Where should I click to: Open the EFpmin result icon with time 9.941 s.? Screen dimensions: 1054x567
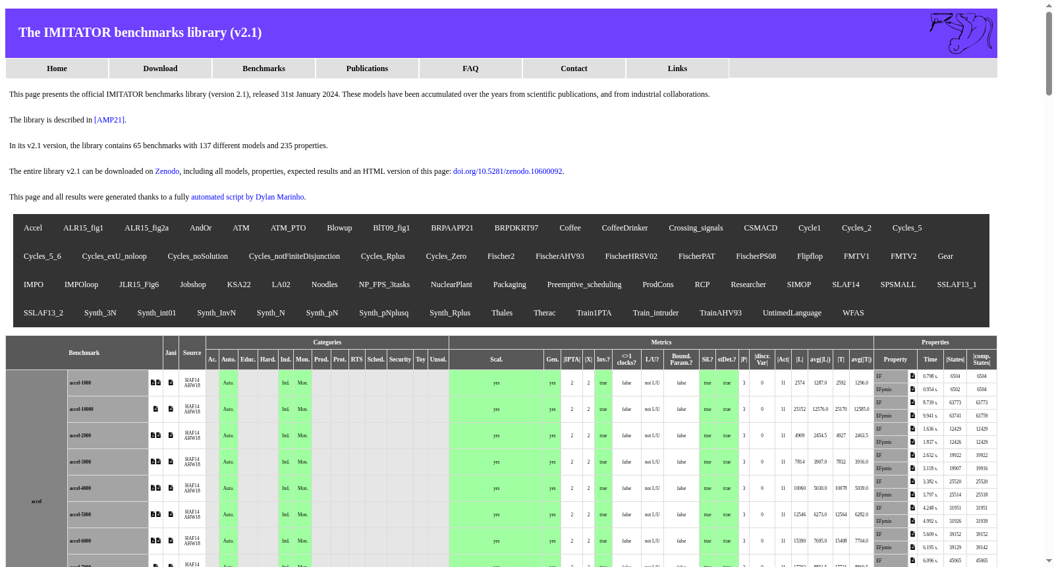[912, 416]
